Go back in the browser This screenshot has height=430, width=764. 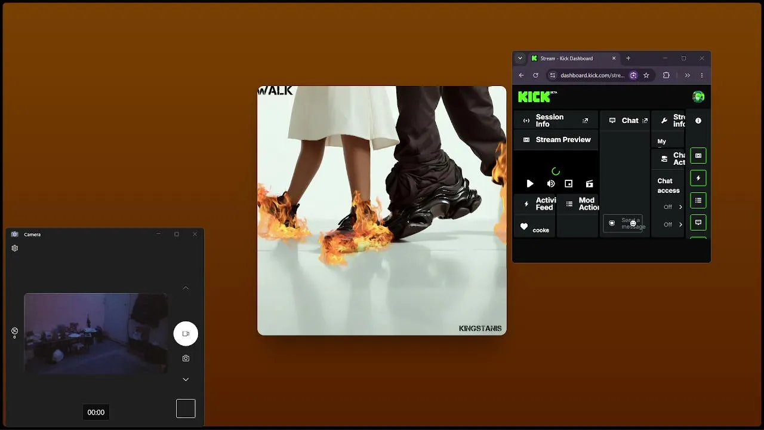521,75
